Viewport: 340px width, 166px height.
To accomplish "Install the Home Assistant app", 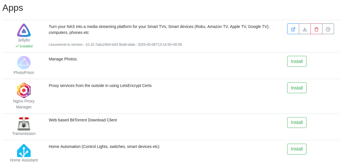I will click(297, 149).
